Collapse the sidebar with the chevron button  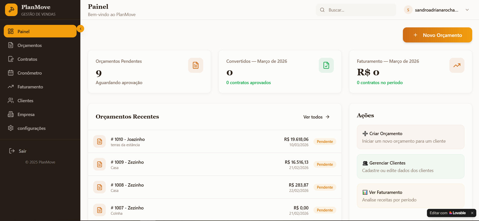point(80,29)
